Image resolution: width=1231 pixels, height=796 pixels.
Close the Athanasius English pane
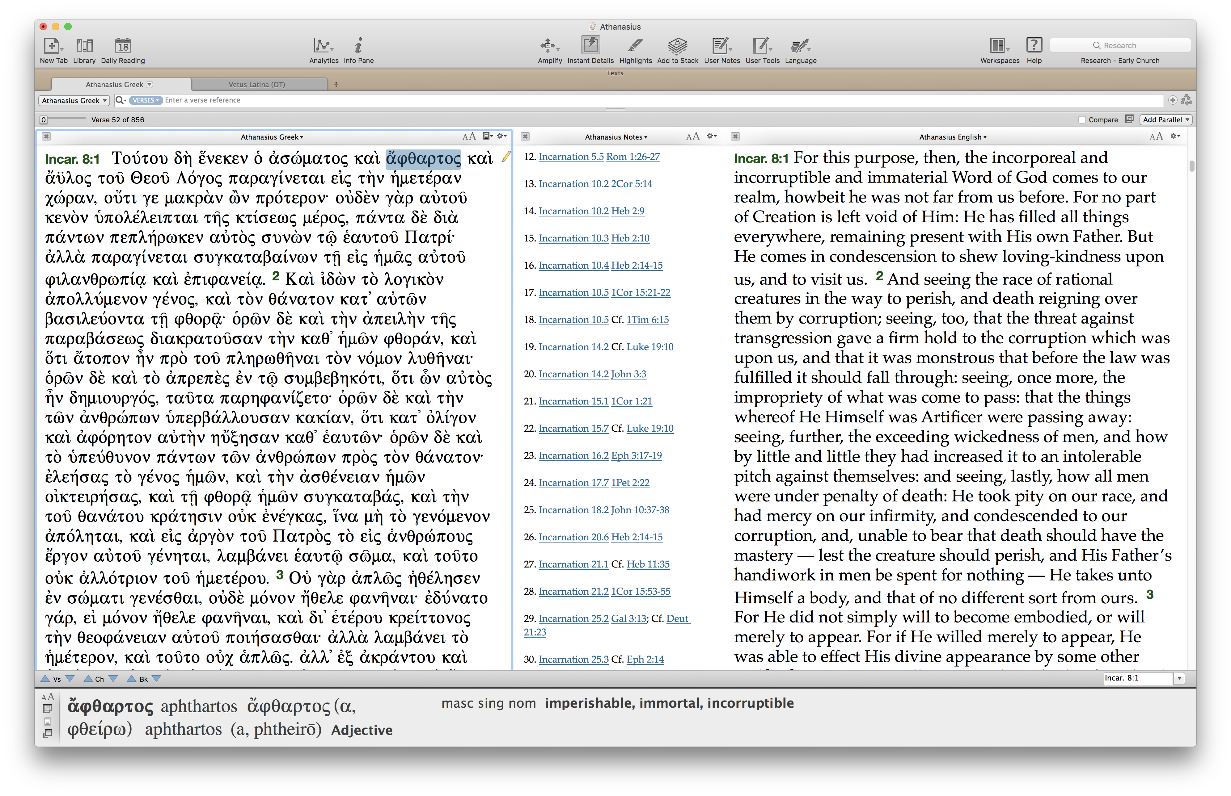(735, 136)
